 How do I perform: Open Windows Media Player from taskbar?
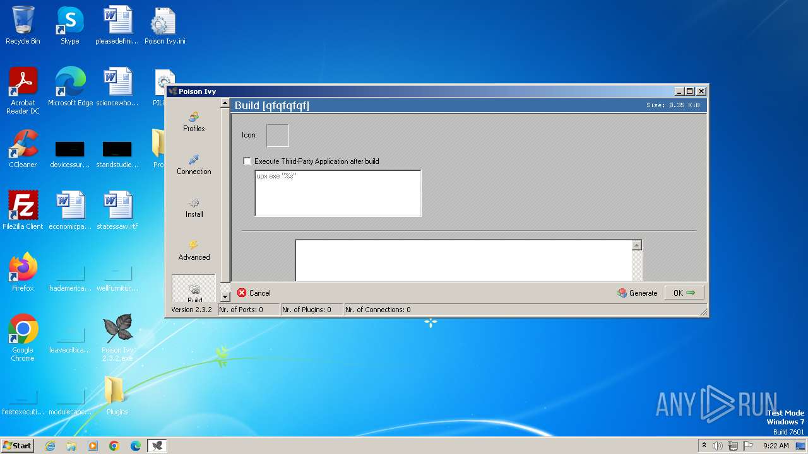[x=93, y=446]
